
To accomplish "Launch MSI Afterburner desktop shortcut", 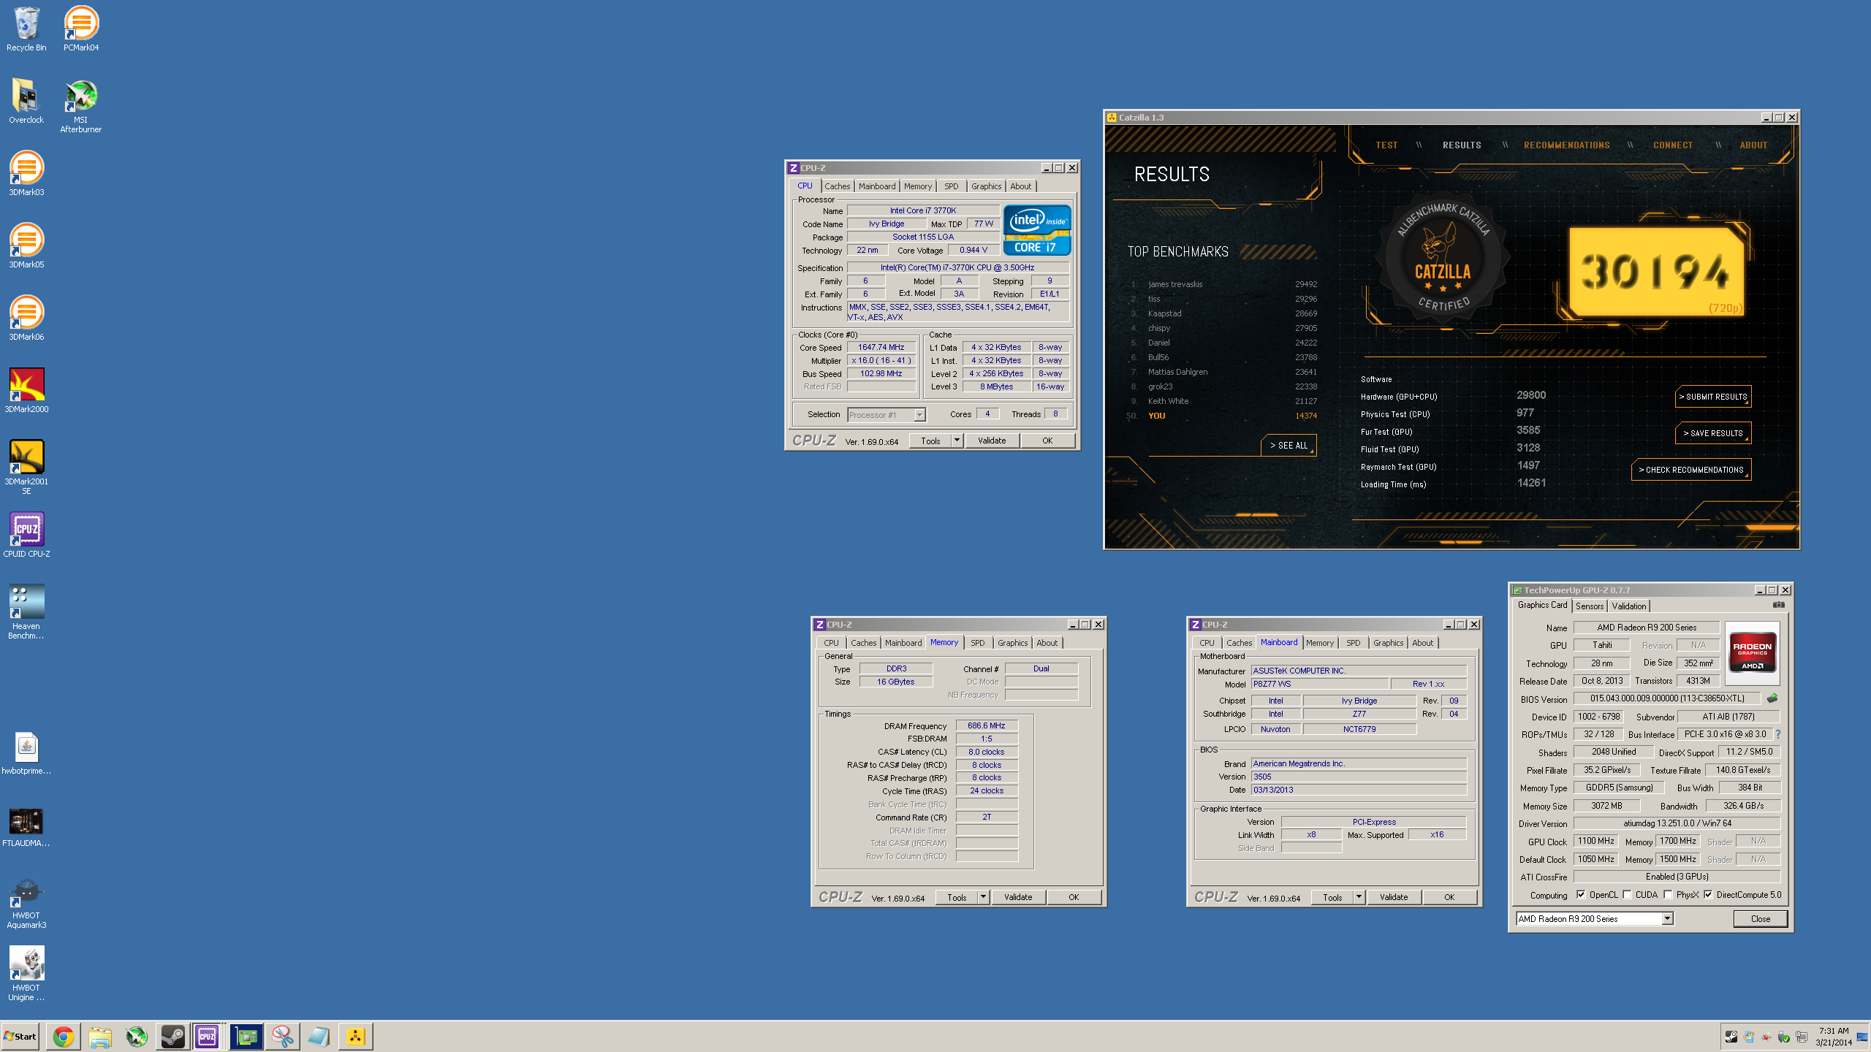I will coord(81,106).
